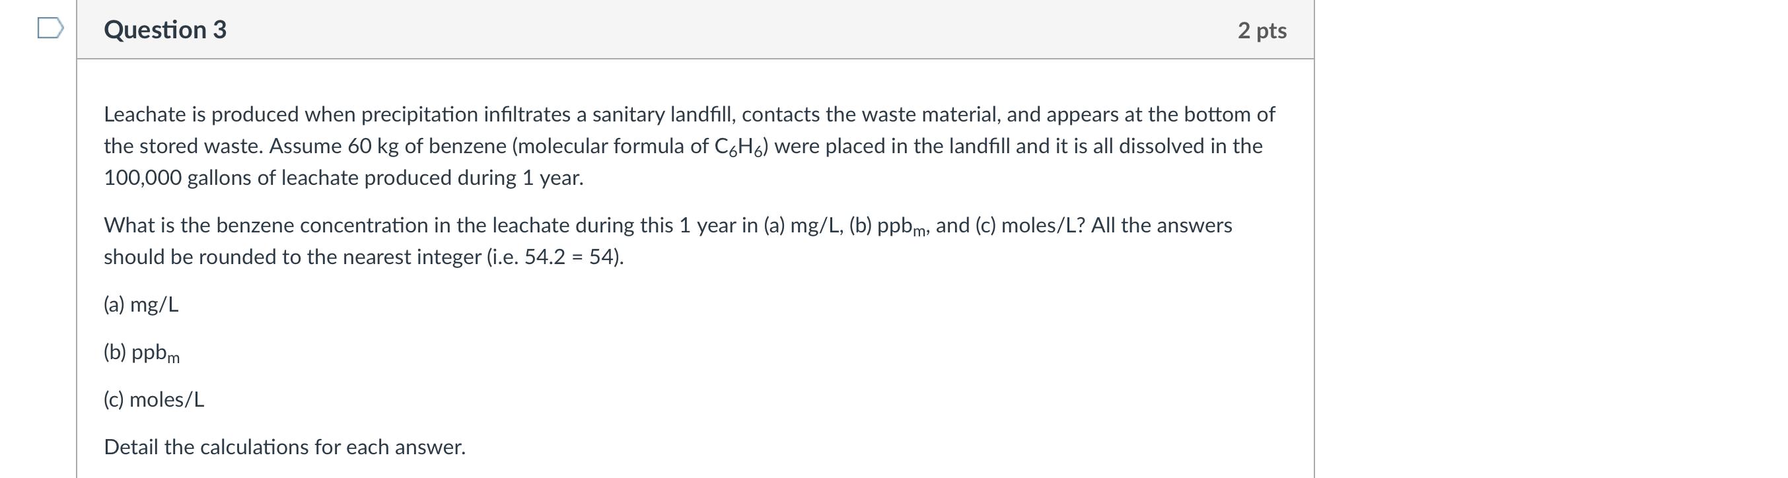This screenshot has height=478, width=1788.
Task: Select the (b) ppbm answer label
Action: [141, 353]
